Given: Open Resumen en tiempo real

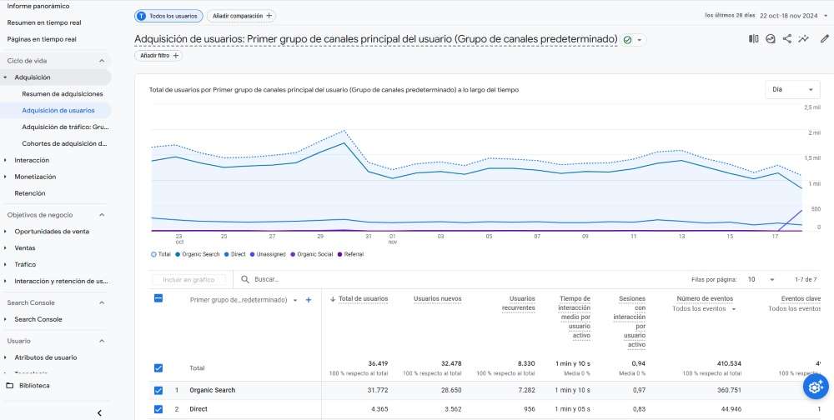Looking at the screenshot, I should click(x=44, y=22).
